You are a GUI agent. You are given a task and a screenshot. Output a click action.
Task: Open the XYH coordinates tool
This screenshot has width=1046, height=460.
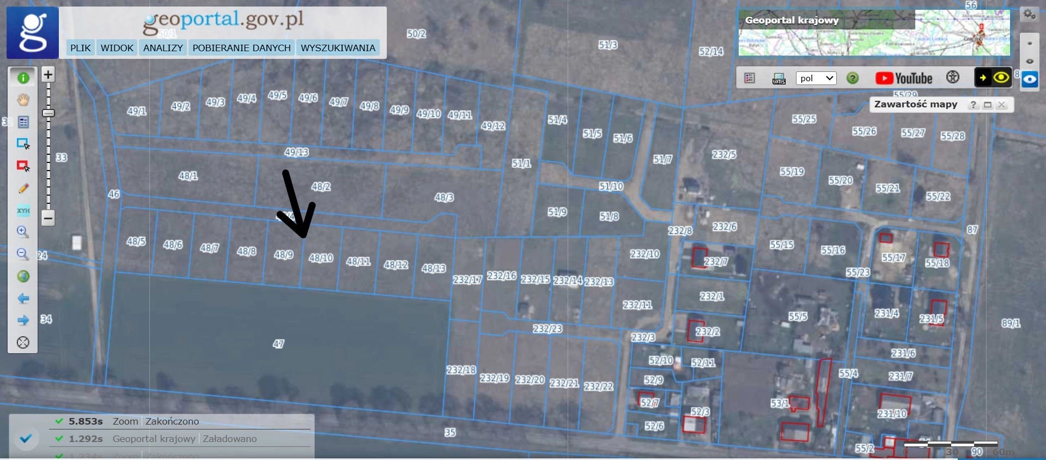click(x=23, y=210)
